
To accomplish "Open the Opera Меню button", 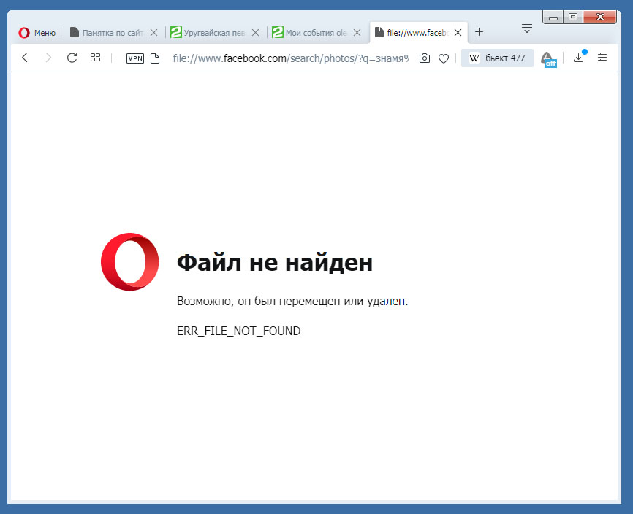I will pos(37,33).
